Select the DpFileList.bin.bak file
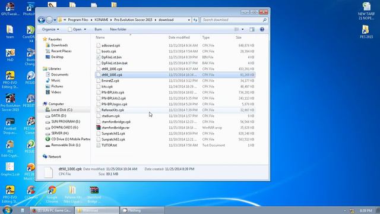Image resolution: width=380 pixels, height=214 pixels. pos(115,63)
